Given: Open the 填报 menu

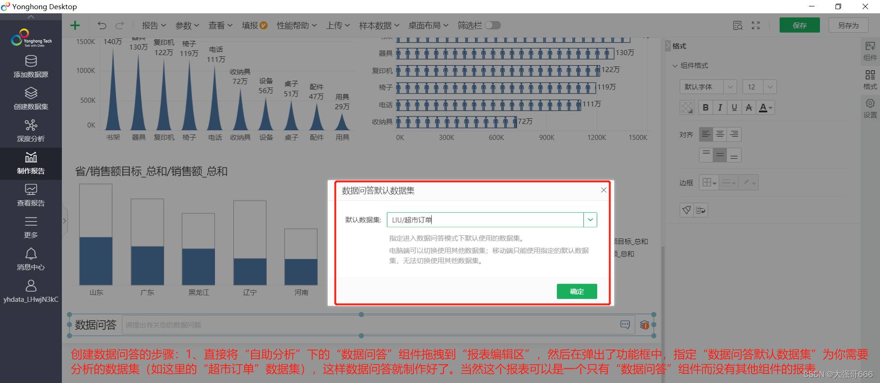Looking at the screenshot, I should (x=254, y=25).
